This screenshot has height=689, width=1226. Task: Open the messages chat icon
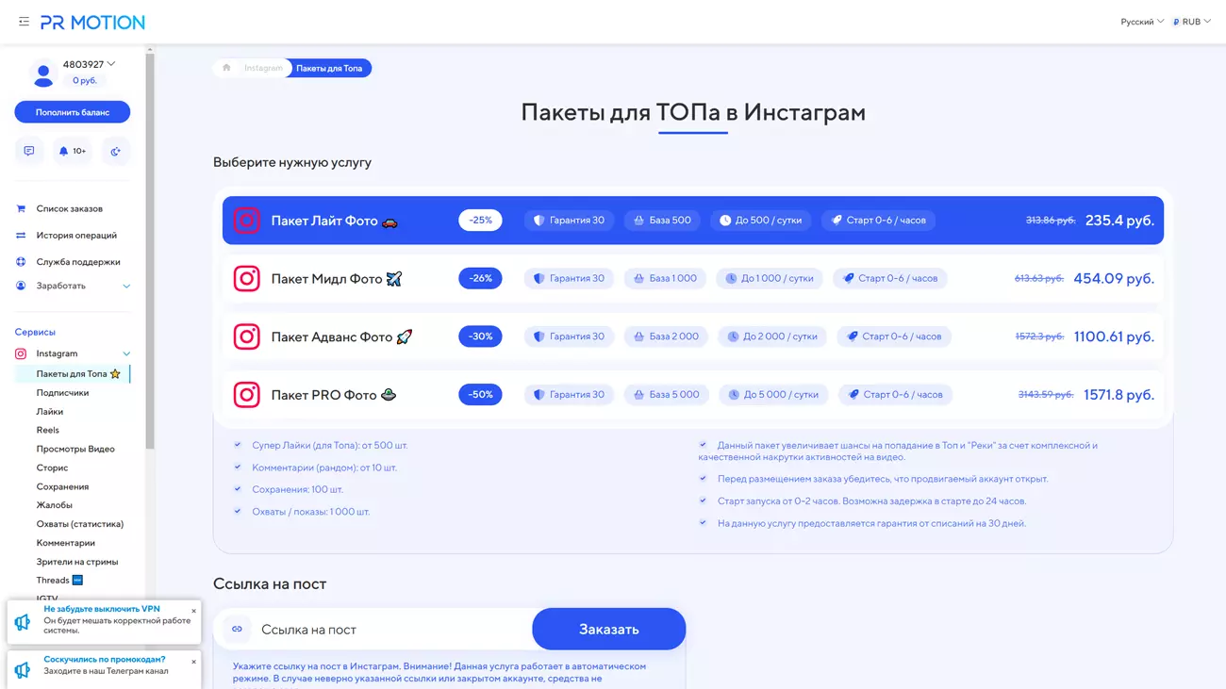[x=29, y=151]
